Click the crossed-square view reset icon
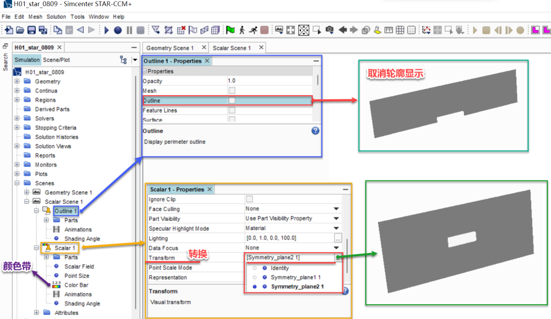551x319 pixels. point(304,30)
